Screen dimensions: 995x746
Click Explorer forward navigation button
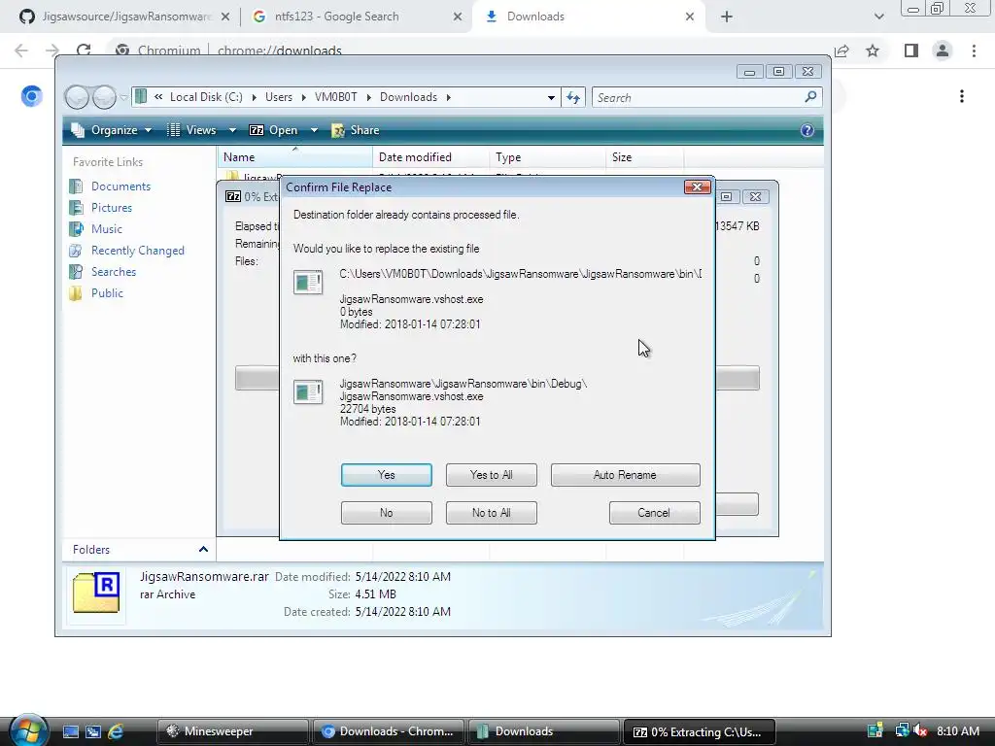[104, 97]
